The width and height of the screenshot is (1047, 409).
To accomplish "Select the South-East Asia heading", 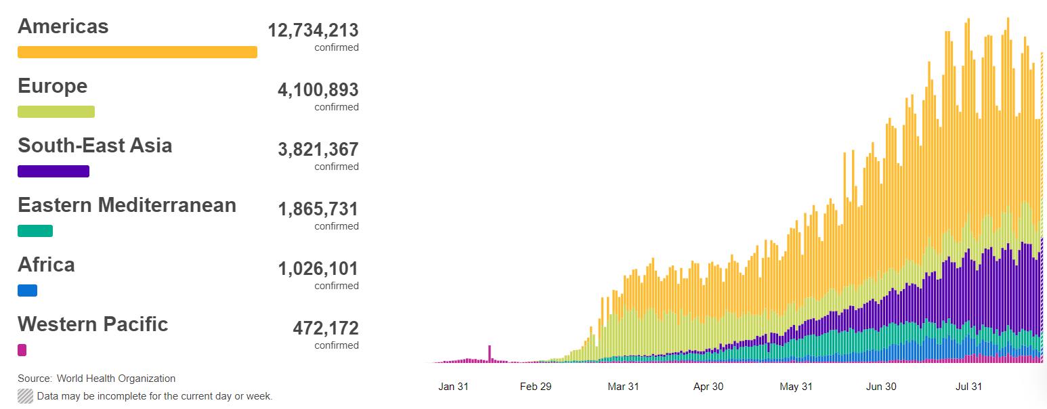I will tap(95, 146).
